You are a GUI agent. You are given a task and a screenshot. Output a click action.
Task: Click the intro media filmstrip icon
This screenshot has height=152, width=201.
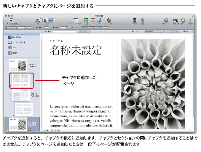click(10, 42)
